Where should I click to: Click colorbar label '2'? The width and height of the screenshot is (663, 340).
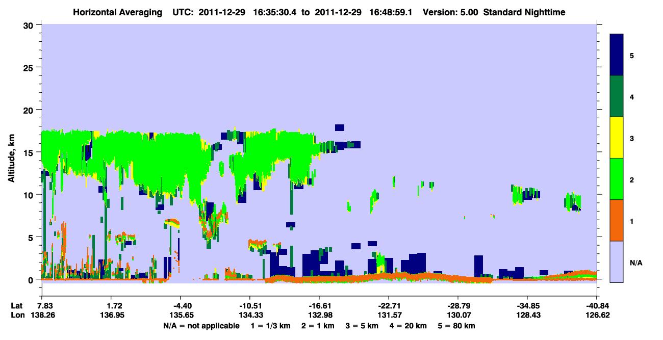click(x=632, y=179)
